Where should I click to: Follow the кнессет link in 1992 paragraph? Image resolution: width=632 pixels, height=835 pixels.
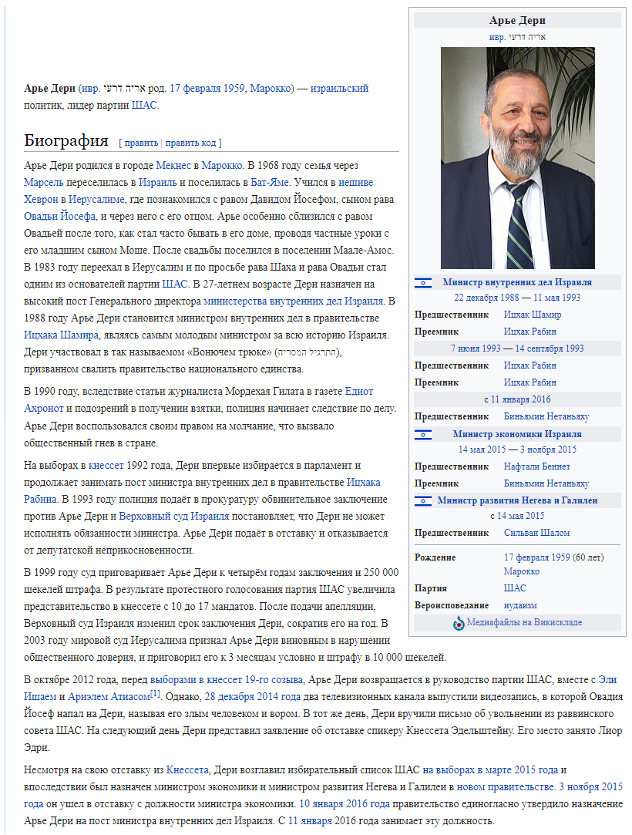106,466
